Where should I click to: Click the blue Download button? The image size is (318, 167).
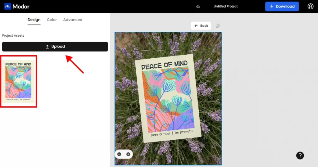tap(282, 7)
